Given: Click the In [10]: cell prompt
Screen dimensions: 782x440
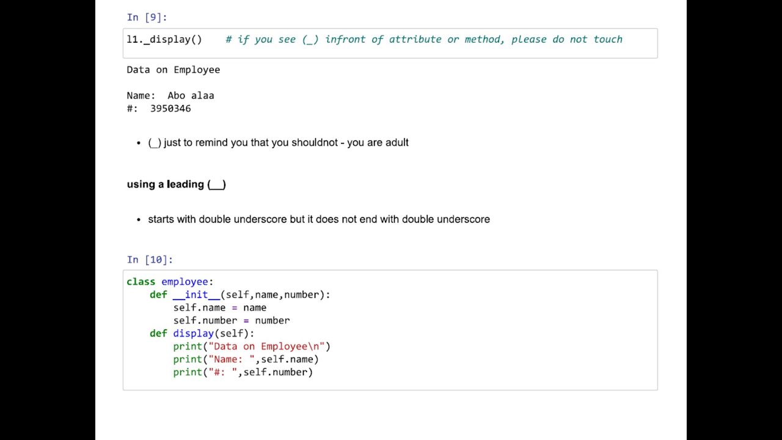Looking at the screenshot, I should click(x=150, y=260).
